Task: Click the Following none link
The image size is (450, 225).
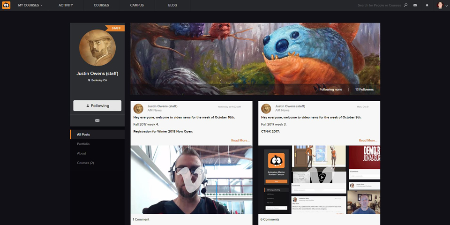Action: 330,90
